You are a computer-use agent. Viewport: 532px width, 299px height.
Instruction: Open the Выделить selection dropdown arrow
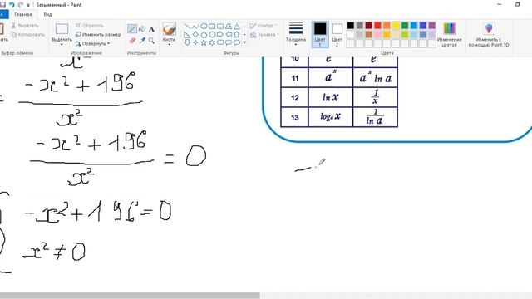tap(62, 44)
